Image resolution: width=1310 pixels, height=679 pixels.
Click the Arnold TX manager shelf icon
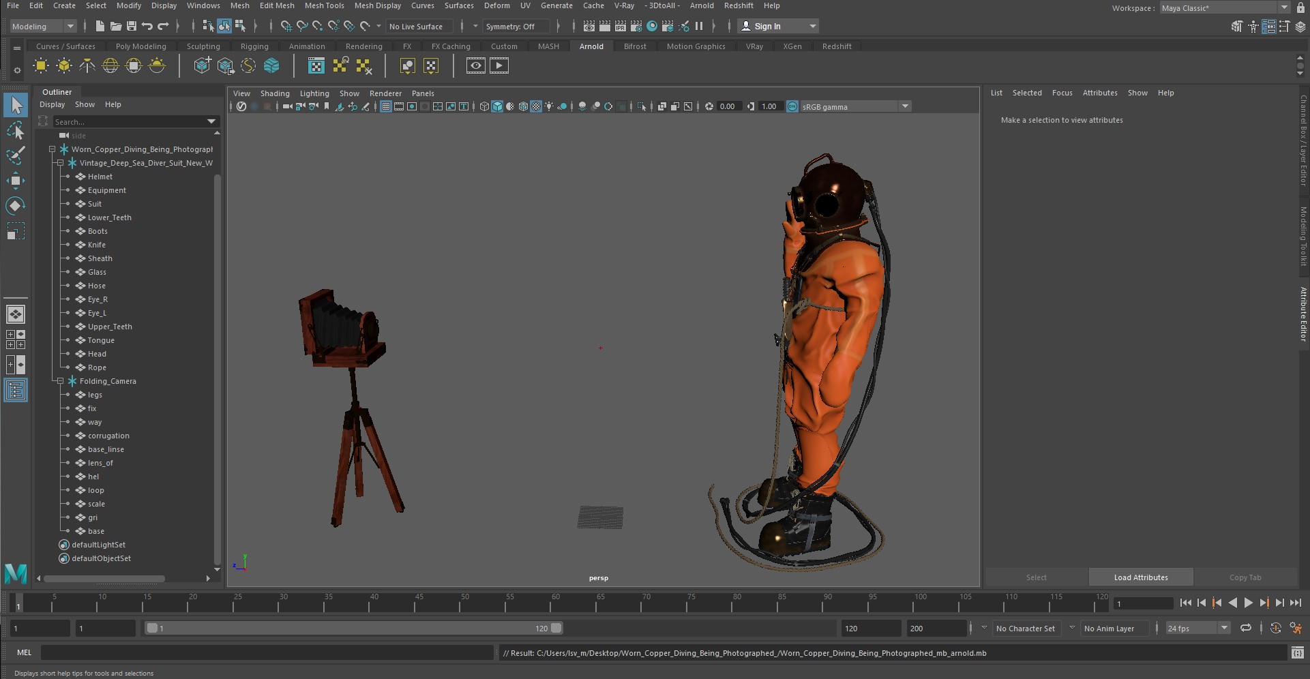click(316, 66)
